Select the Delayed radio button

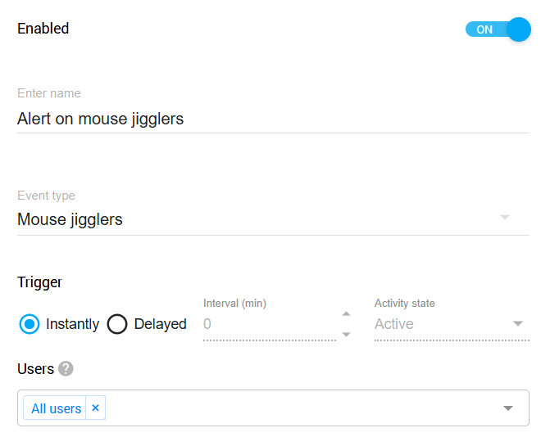click(x=117, y=324)
